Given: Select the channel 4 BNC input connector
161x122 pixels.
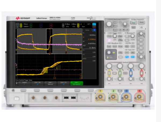Looking at the screenshot, I should (139, 97).
